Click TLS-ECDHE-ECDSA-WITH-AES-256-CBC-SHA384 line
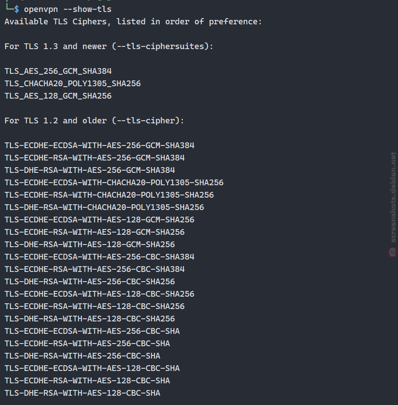This screenshot has height=405, width=398. tap(99, 257)
